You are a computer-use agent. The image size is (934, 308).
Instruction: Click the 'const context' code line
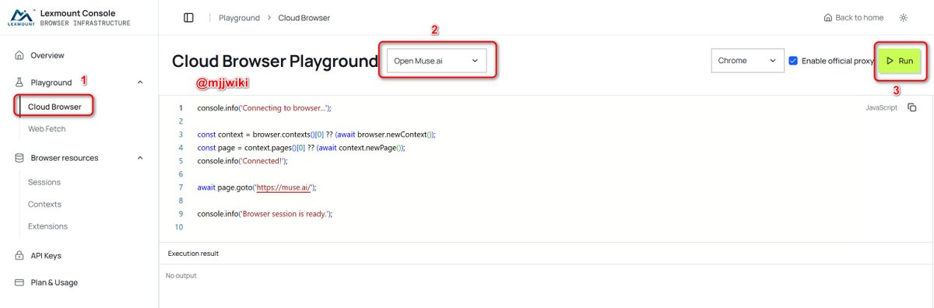point(316,134)
